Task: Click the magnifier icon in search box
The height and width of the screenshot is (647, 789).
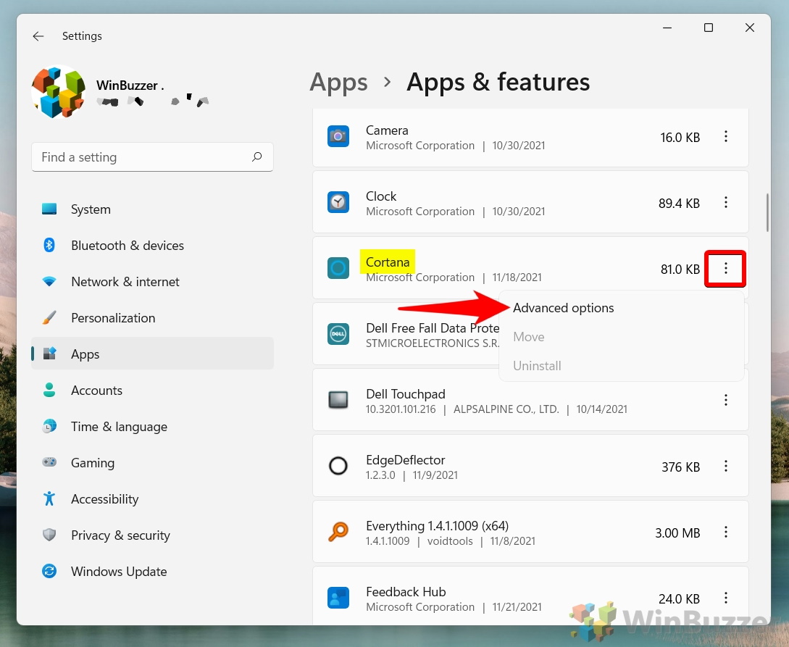Action: tap(256, 156)
